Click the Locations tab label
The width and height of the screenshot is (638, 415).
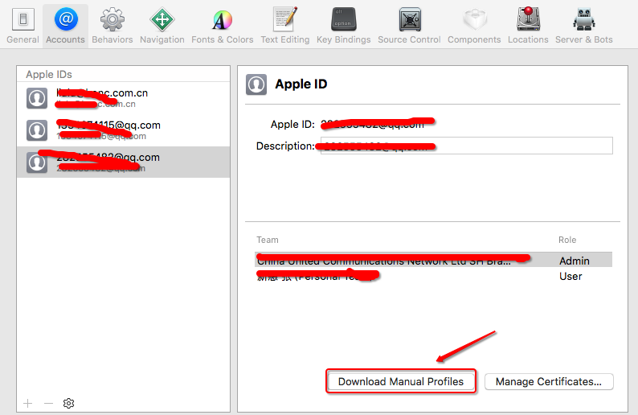coord(528,39)
